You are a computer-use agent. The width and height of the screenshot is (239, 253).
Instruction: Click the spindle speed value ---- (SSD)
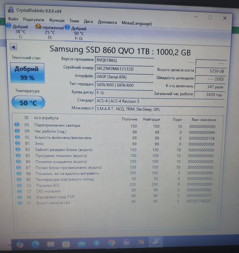(210, 79)
